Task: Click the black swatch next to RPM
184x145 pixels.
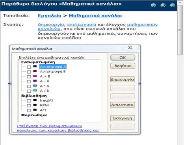Action: click(35, 105)
